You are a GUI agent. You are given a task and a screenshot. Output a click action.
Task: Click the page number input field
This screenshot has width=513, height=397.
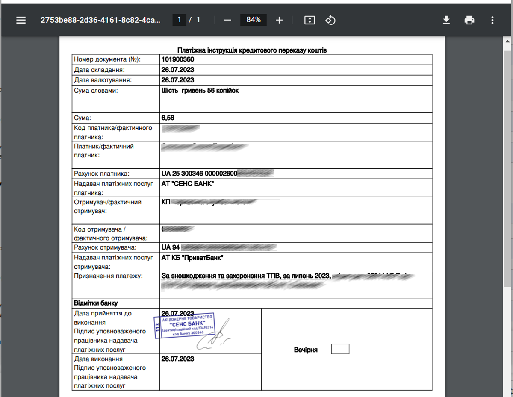tap(179, 20)
